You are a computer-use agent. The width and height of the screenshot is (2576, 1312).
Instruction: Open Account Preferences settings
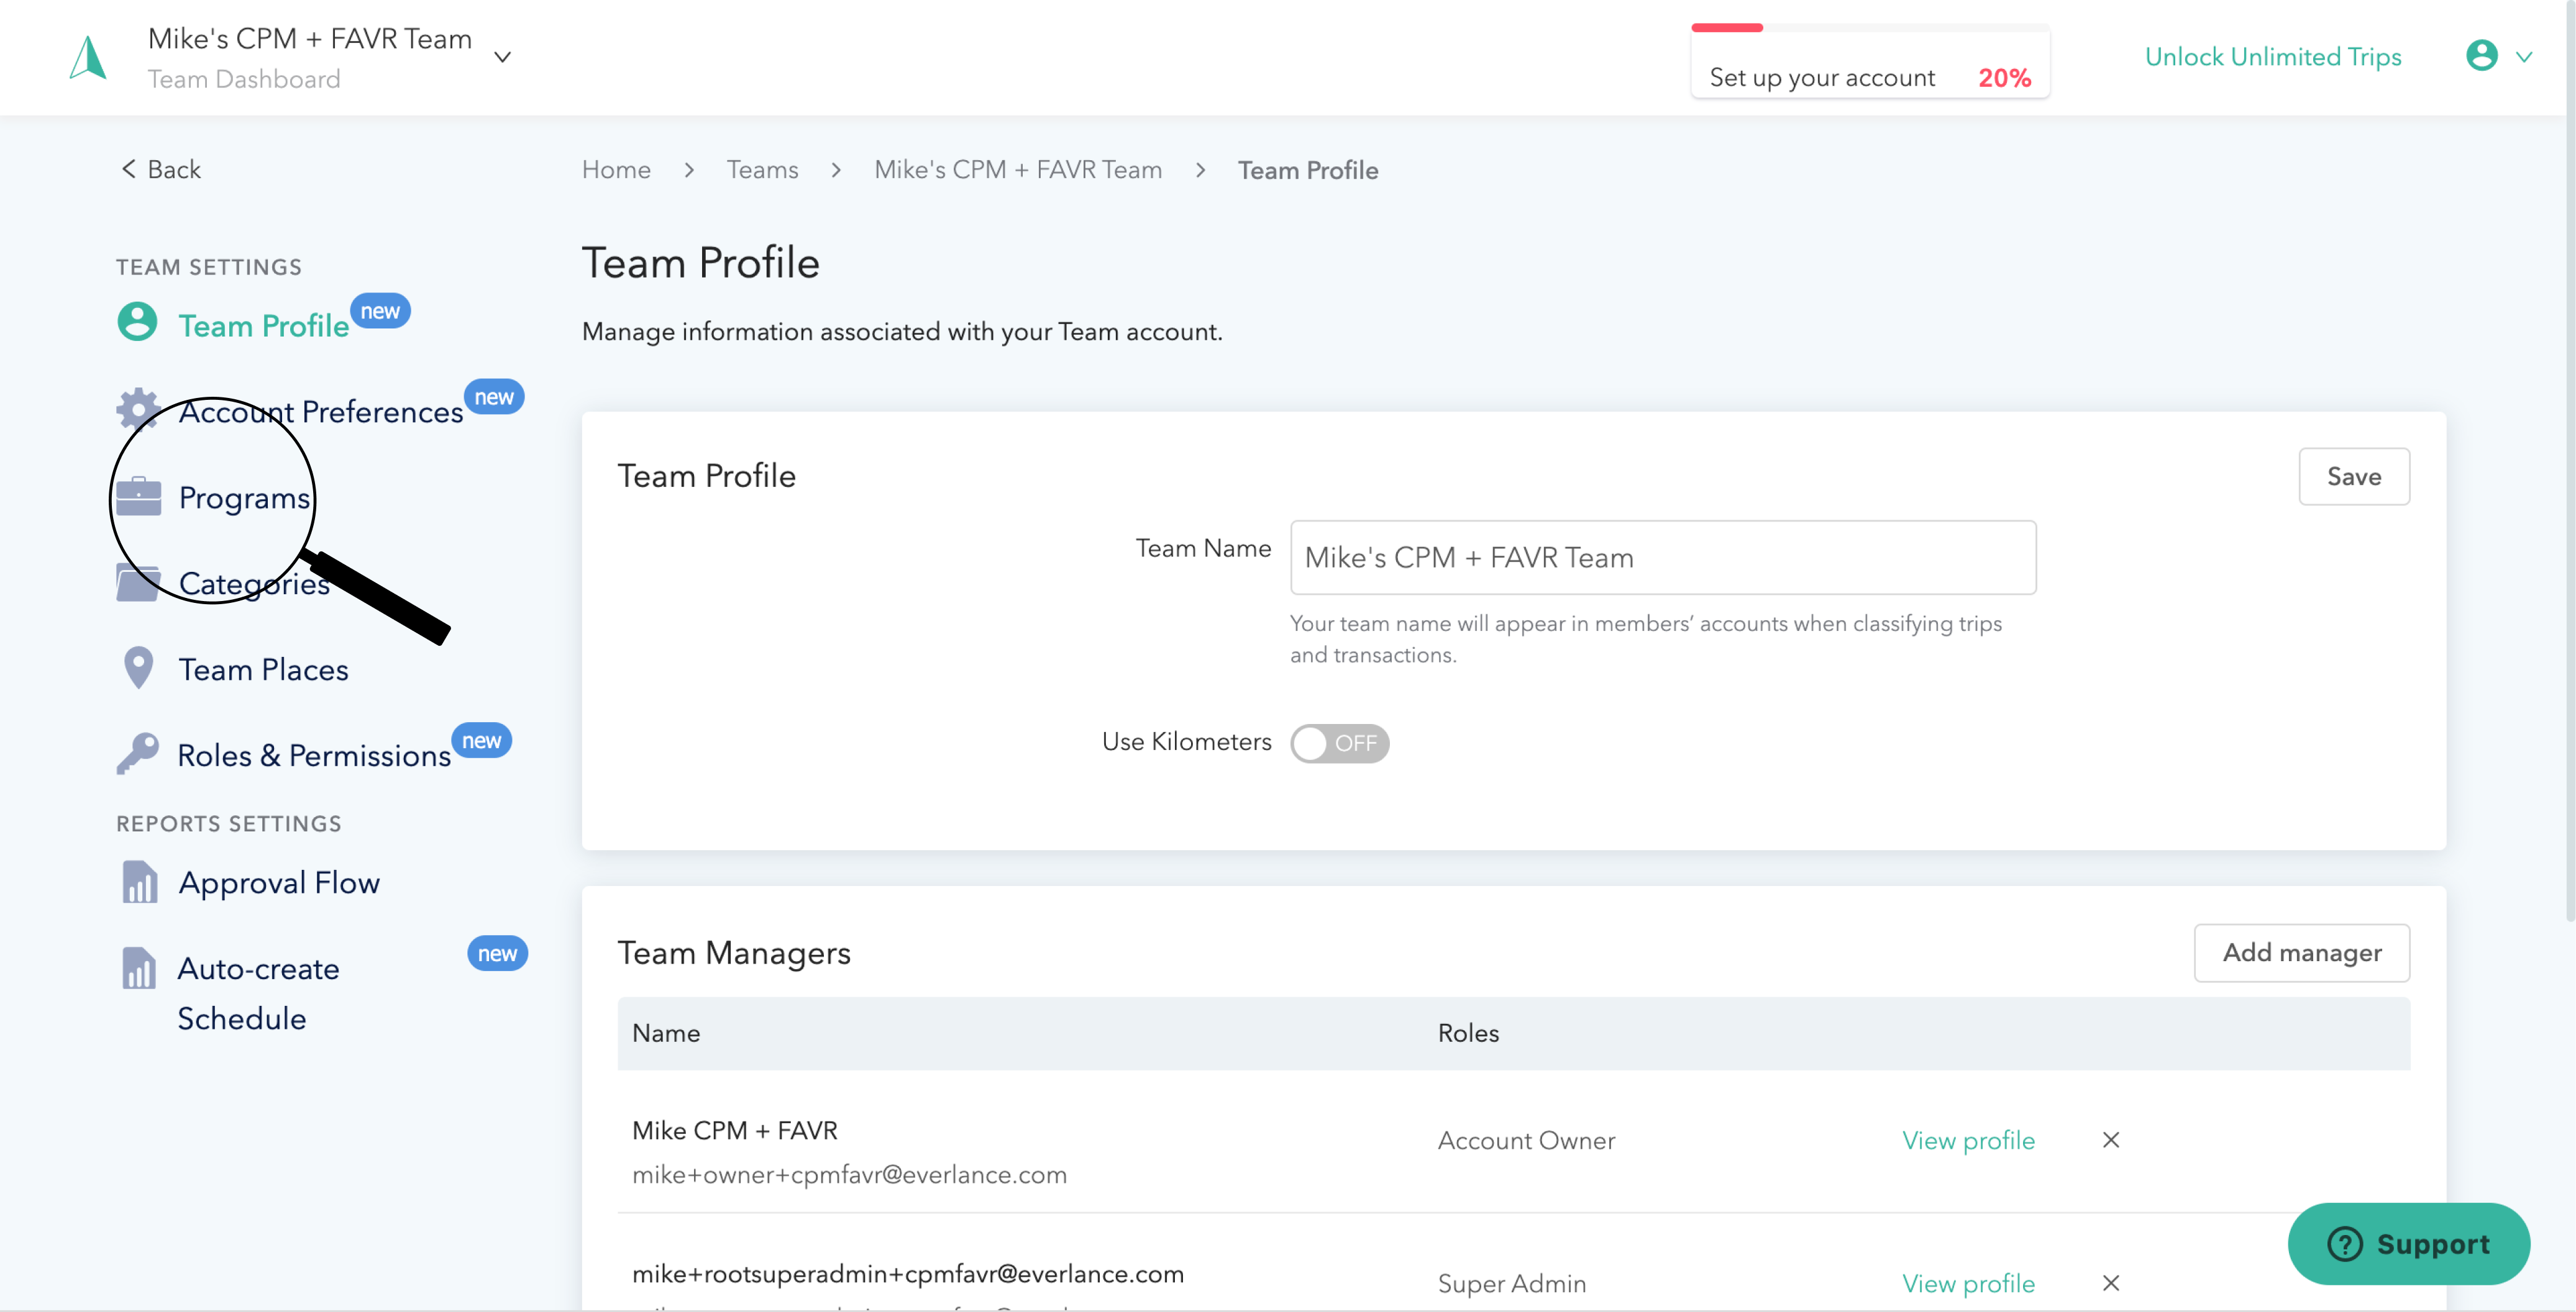[x=320, y=412]
